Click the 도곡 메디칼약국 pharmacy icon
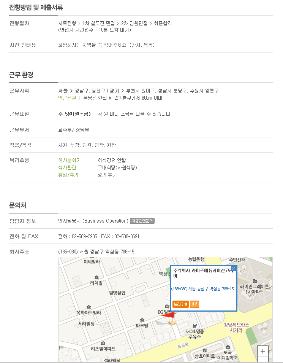 pos(228,347)
